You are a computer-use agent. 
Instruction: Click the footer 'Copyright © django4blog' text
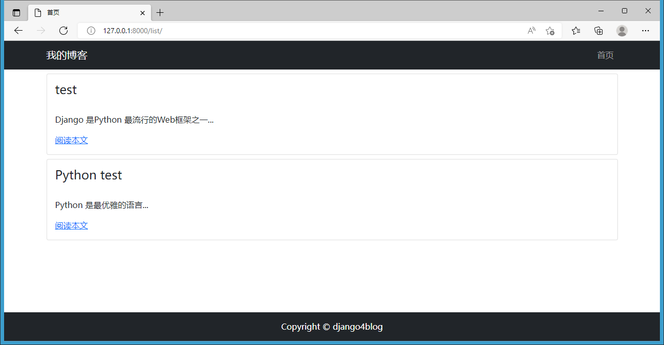click(x=332, y=327)
